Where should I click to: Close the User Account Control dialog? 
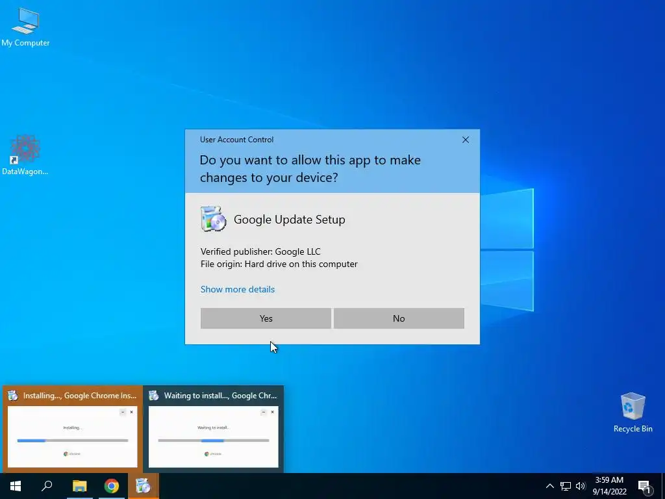tap(465, 140)
